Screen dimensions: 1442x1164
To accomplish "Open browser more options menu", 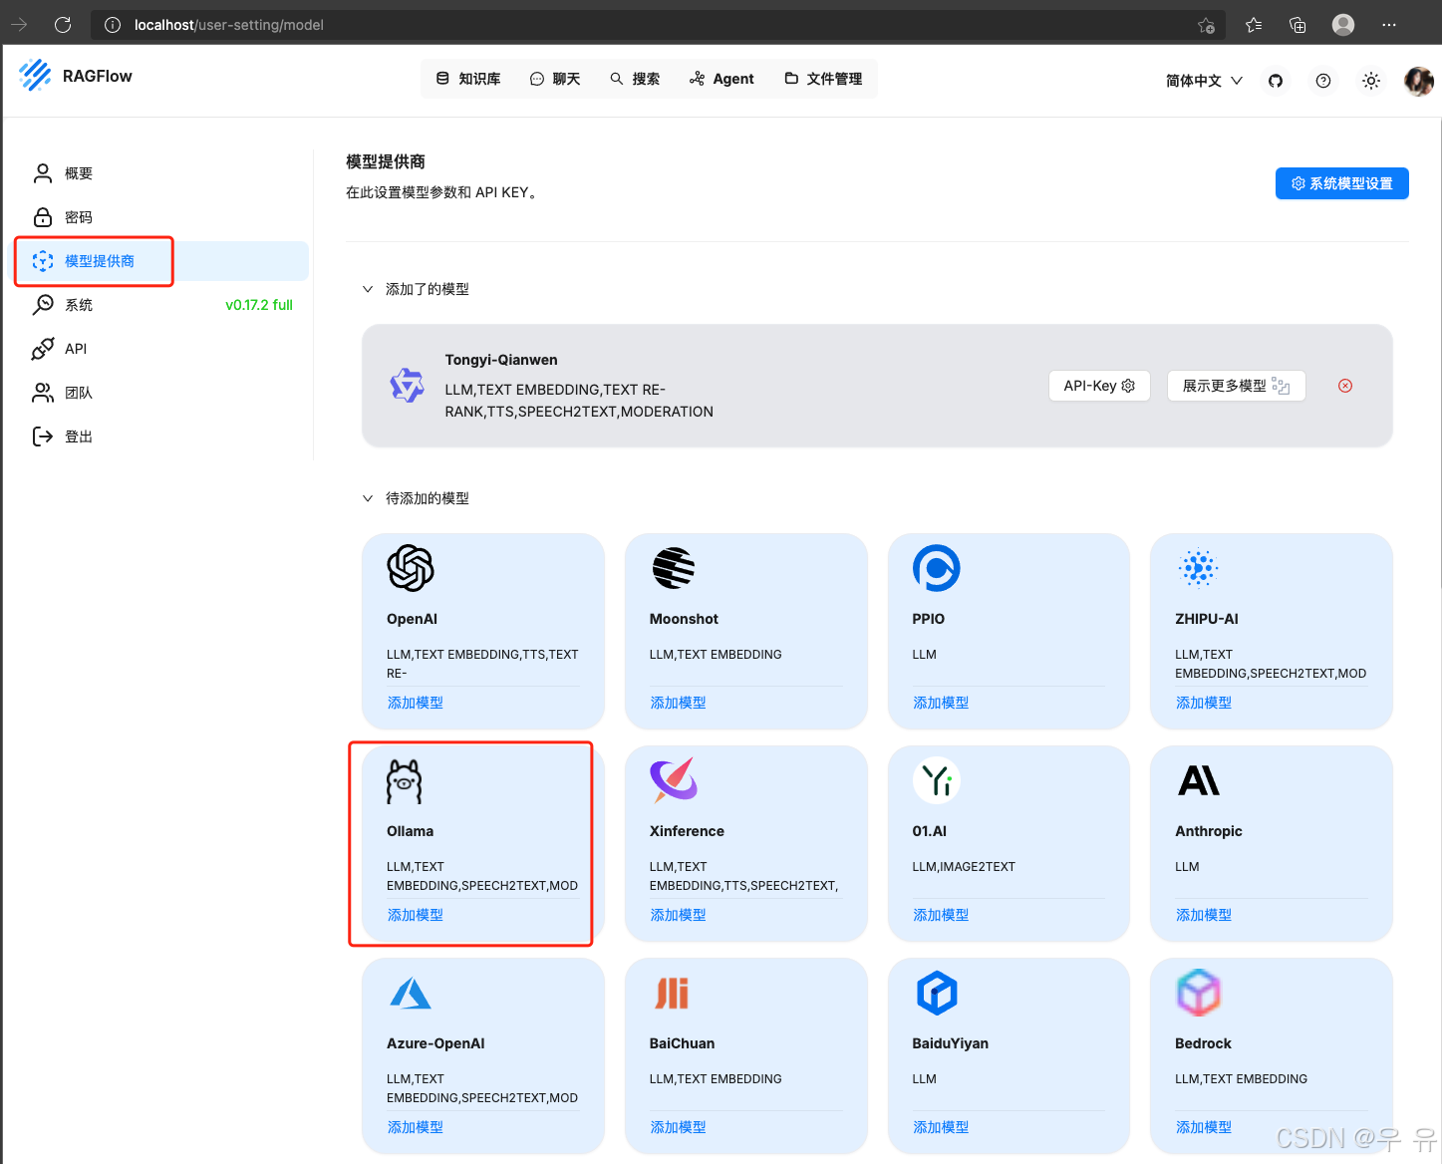I will click(1389, 25).
